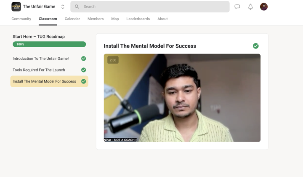
Task: View the Leaderboards tab
Action: coord(138,19)
